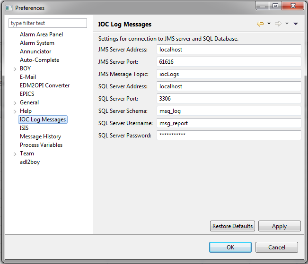Screen dimensions: 308x264
Task: Click the back navigation arrow icon
Action: [x=260, y=24]
